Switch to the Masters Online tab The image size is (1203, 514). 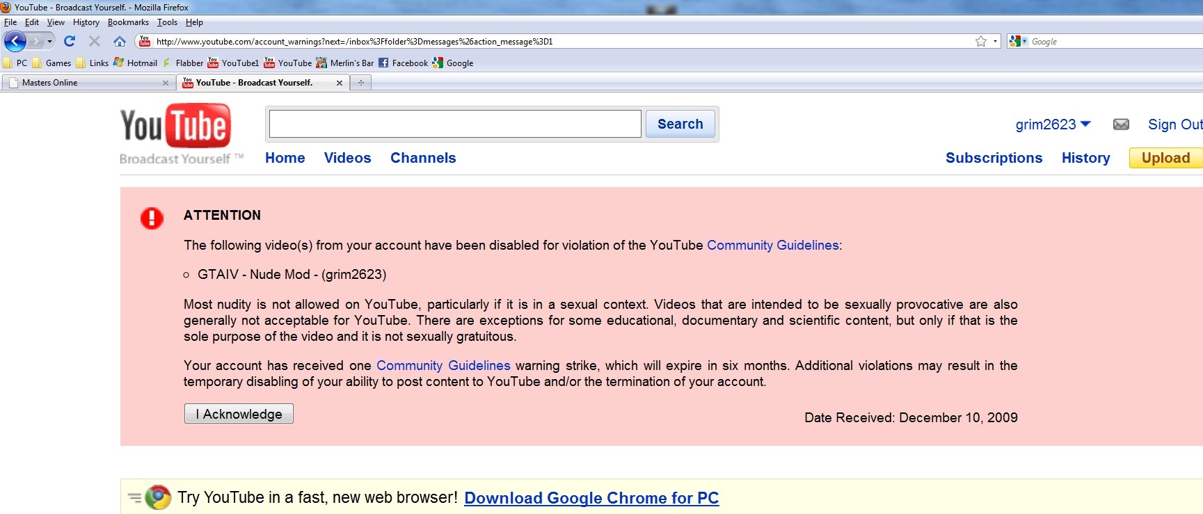tap(88, 83)
